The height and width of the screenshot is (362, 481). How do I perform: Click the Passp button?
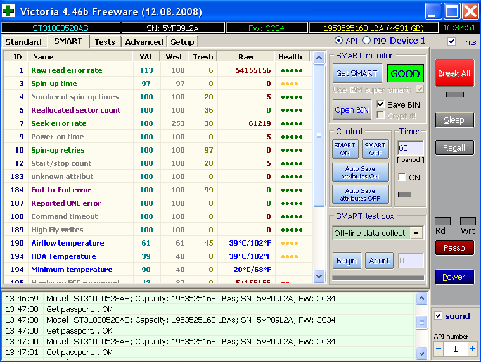click(x=454, y=248)
